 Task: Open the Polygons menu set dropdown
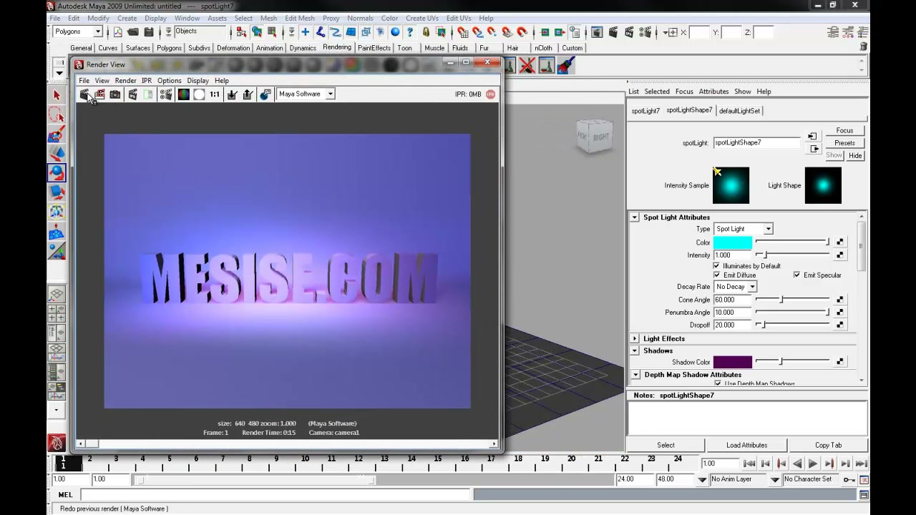click(x=79, y=31)
